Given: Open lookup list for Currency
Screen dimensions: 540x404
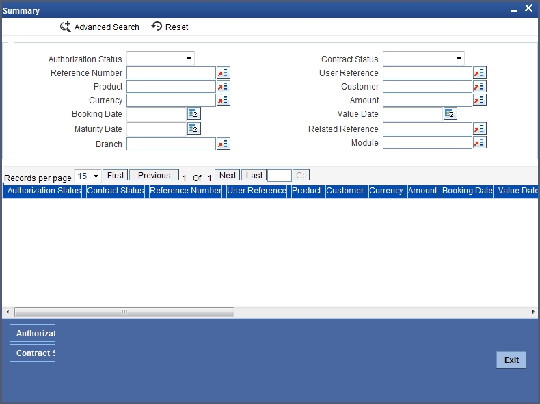Looking at the screenshot, I should (x=223, y=100).
